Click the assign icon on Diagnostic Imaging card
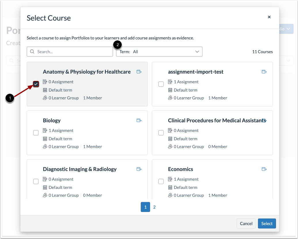Viewport: 298px width, 239px height. pyautogui.click(x=139, y=169)
